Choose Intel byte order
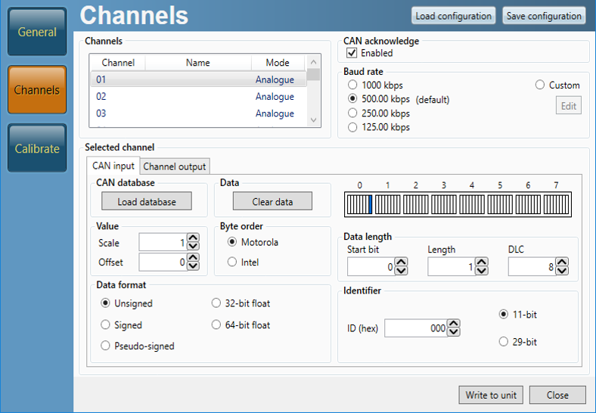Viewport: 596px width, 413px height. [232, 262]
